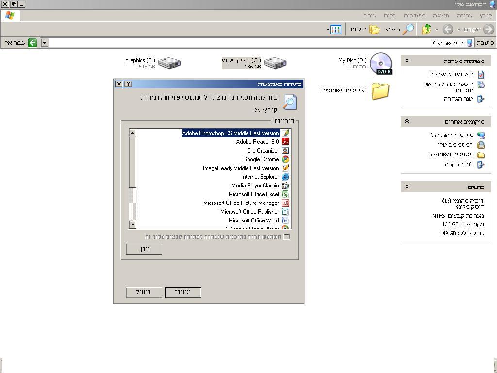Viewport: 497px width, 373px height.
Task: Select the Microsoft Office Word icon
Action: (x=285, y=220)
